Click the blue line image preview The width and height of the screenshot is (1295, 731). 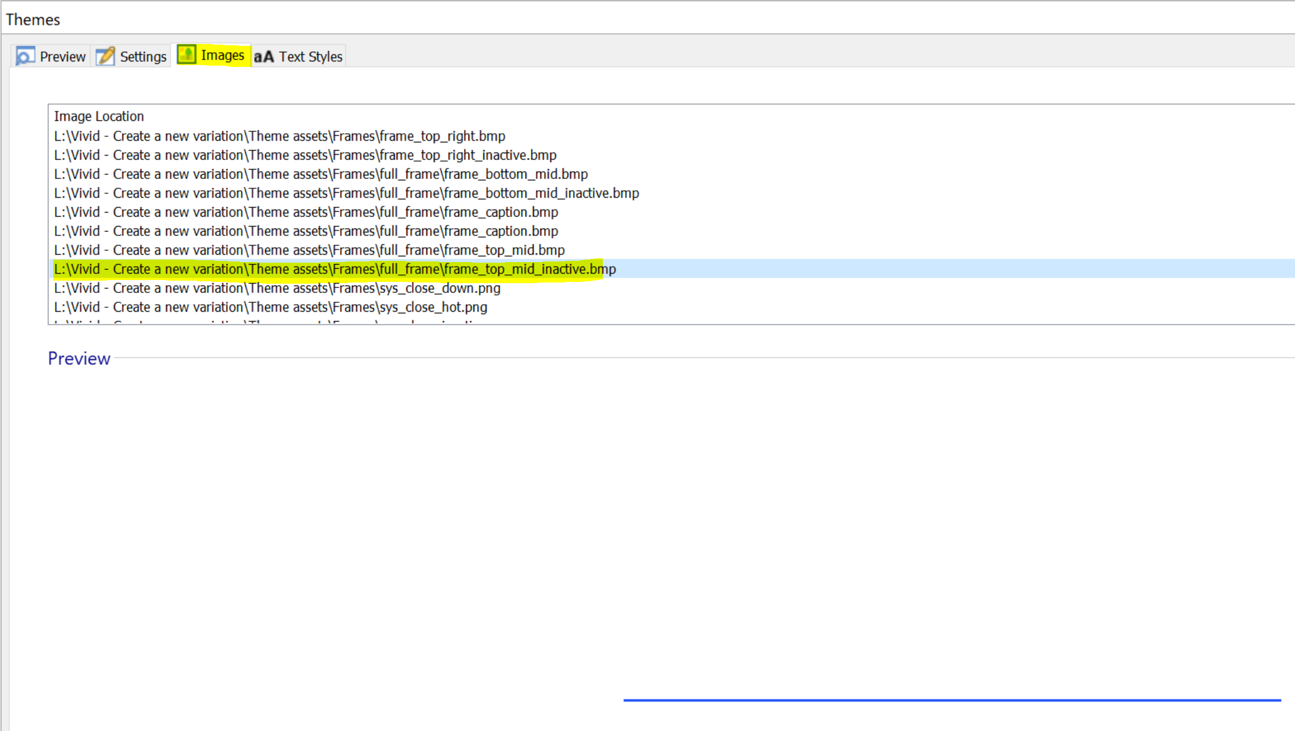952,700
